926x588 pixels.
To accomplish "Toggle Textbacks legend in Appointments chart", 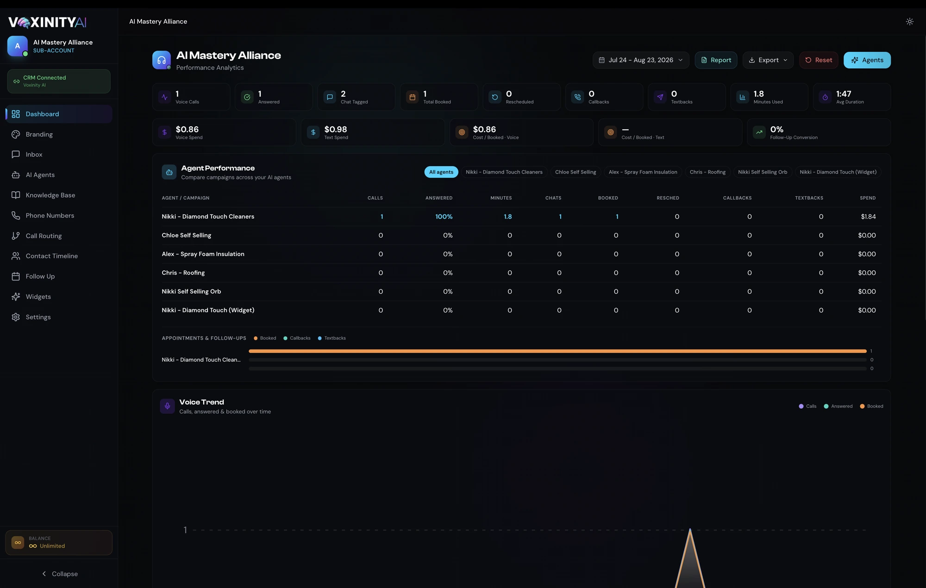I will (x=332, y=338).
